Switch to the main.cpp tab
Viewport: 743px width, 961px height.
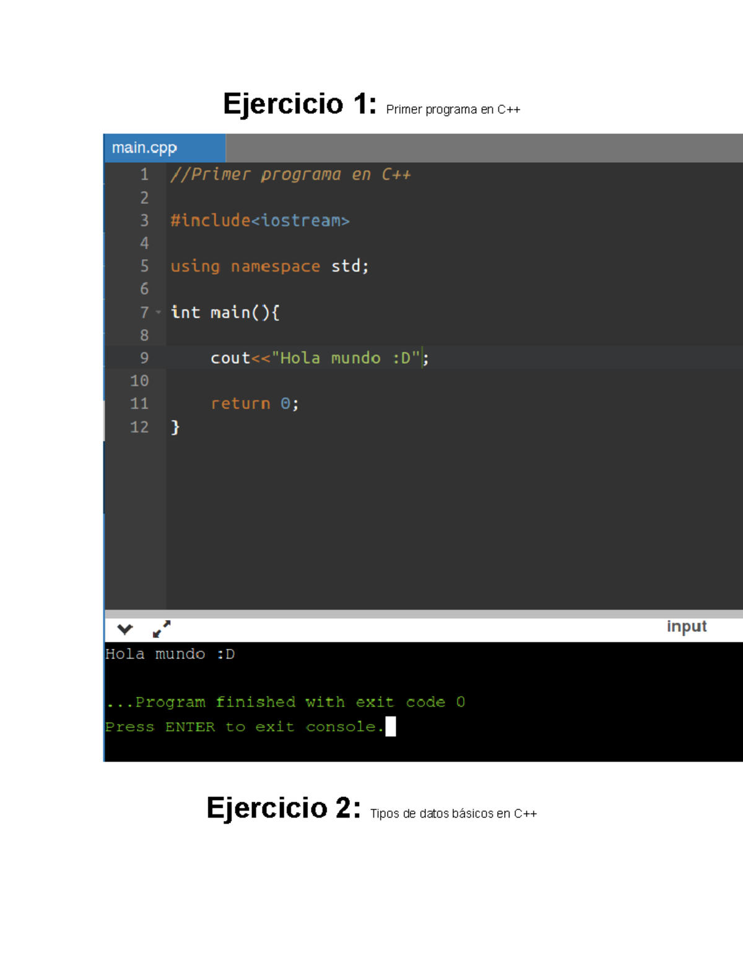(144, 148)
